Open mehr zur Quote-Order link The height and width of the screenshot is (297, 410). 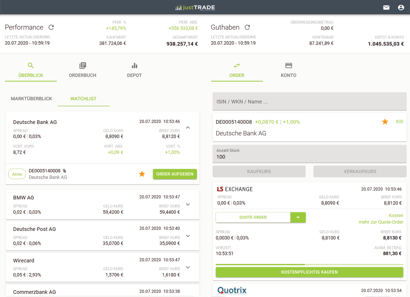pos(381,222)
